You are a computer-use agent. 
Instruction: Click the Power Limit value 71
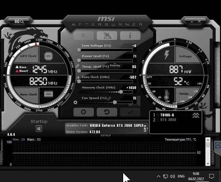pos(135,56)
